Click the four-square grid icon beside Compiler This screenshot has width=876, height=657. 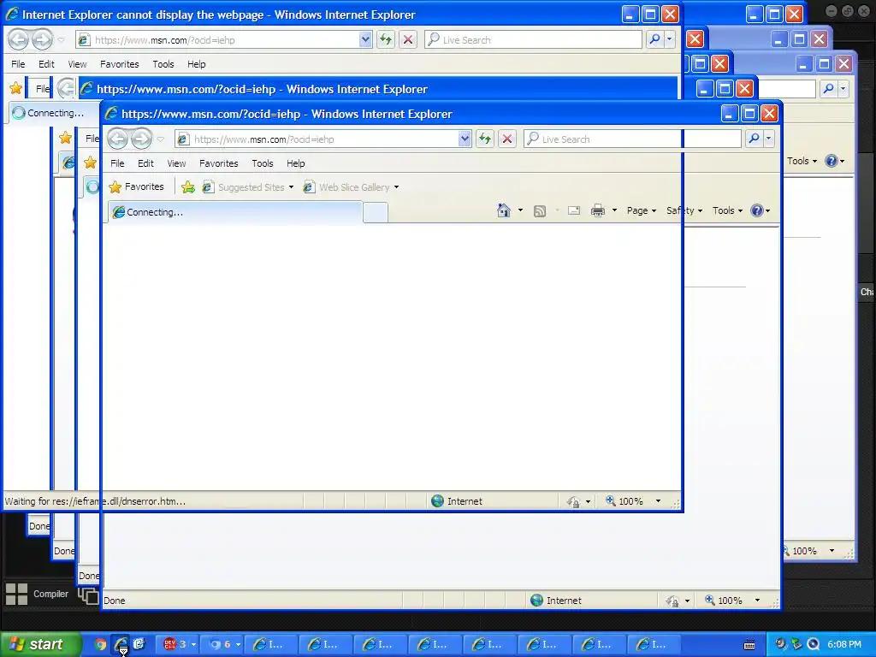16,594
